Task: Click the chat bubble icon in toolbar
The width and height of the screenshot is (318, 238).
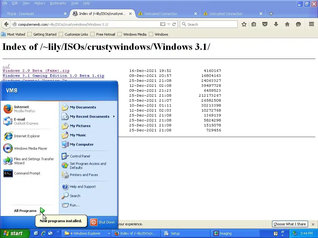Action: pyautogui.click(x=298, y=24)
